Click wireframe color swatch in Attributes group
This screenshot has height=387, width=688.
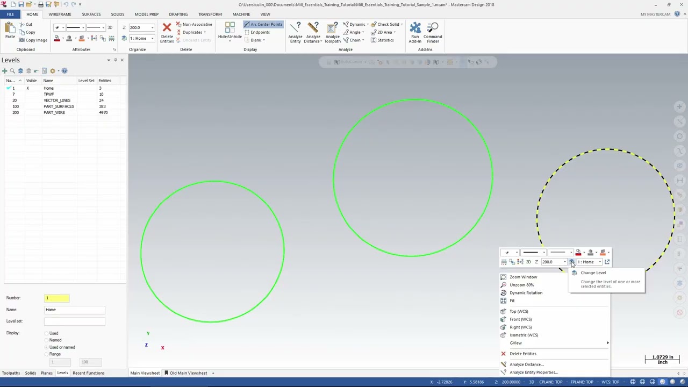point(57,39)
